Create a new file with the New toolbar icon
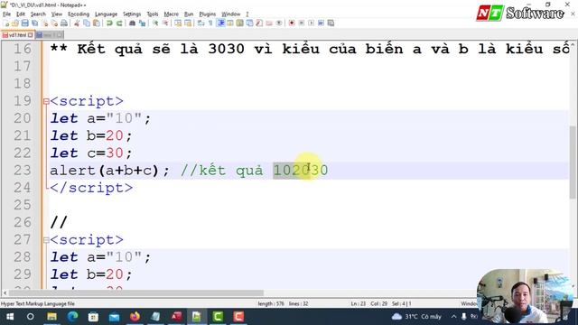This screenshot has width=578, height=325. point(6,23)
